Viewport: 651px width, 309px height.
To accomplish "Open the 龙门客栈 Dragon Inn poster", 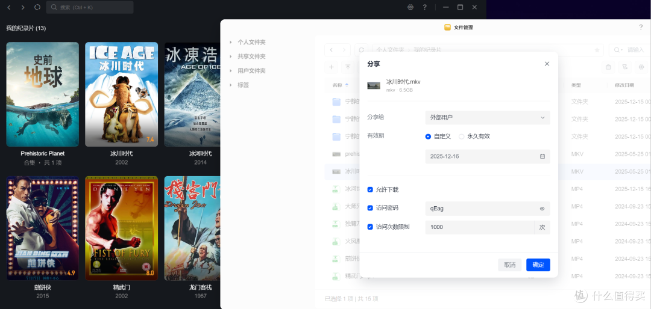I will (192, 228).
